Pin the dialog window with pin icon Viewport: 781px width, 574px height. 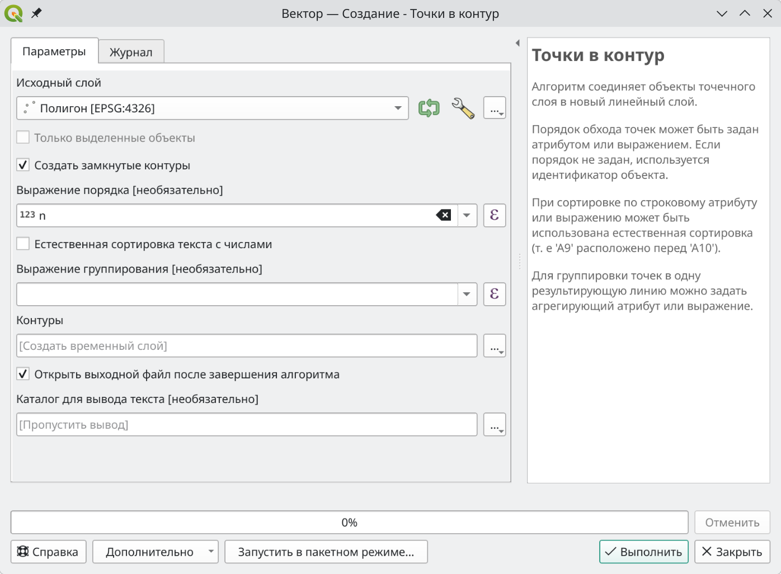coord(36,13)
